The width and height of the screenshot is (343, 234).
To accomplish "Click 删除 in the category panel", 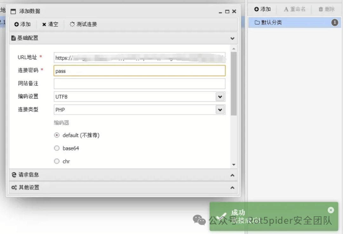I will (x=326, y=9).
